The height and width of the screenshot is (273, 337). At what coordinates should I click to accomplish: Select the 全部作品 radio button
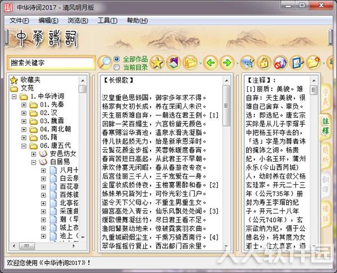[x=117, y=59]
